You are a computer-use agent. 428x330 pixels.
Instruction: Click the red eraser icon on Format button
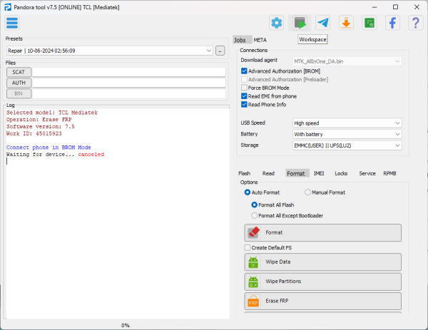click(253, 232)
